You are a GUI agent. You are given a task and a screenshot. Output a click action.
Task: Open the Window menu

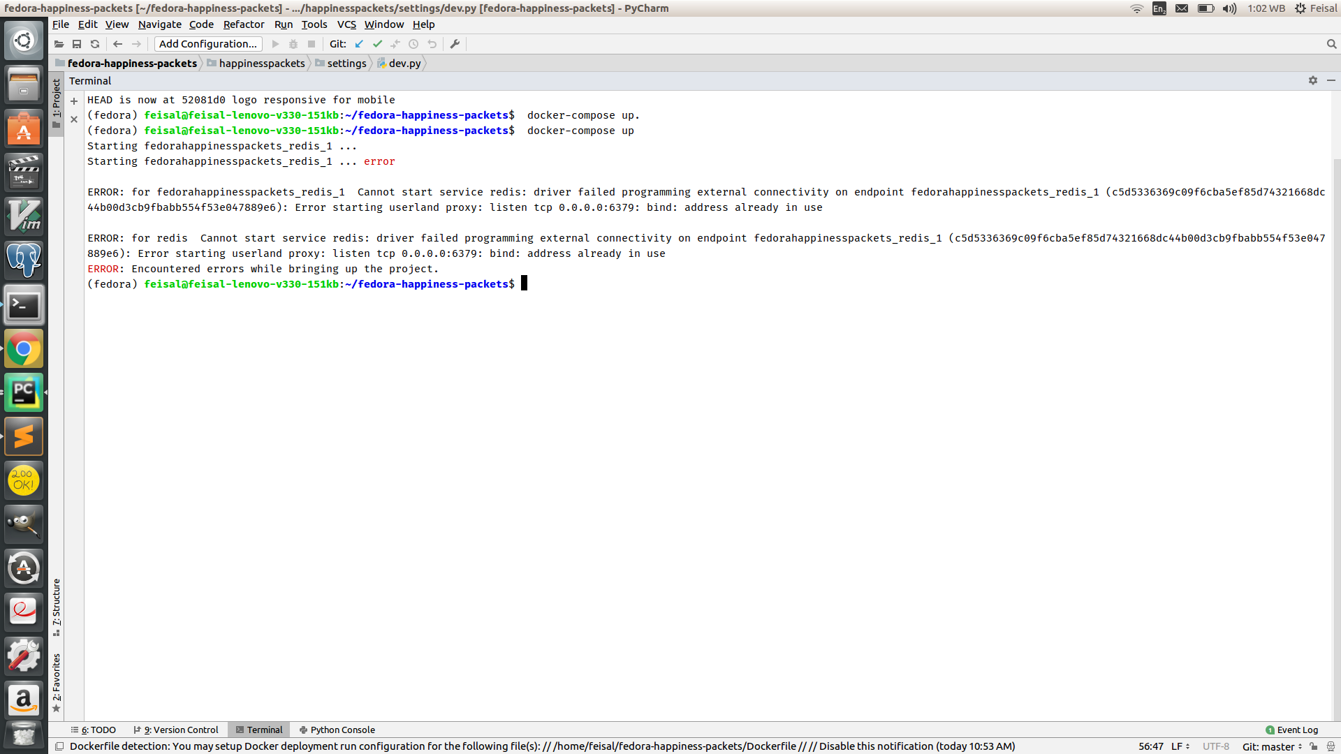pyautogui.click(x=383, y=24)
